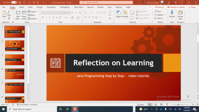Click the Format Painter brush icon
This screenshot has height=112, width=199.
tap(9, 19)
